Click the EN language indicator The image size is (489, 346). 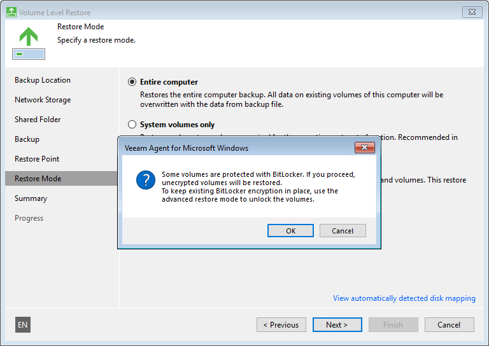click(x=23, y=325)
